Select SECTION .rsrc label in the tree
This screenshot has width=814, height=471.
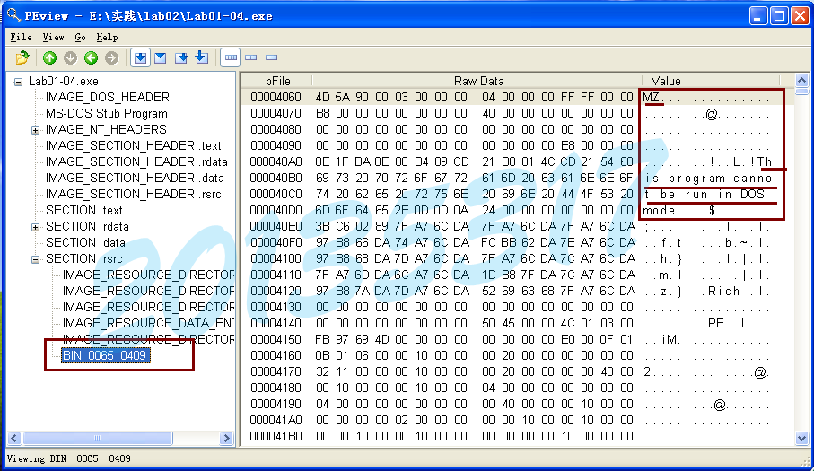(84, 258)
